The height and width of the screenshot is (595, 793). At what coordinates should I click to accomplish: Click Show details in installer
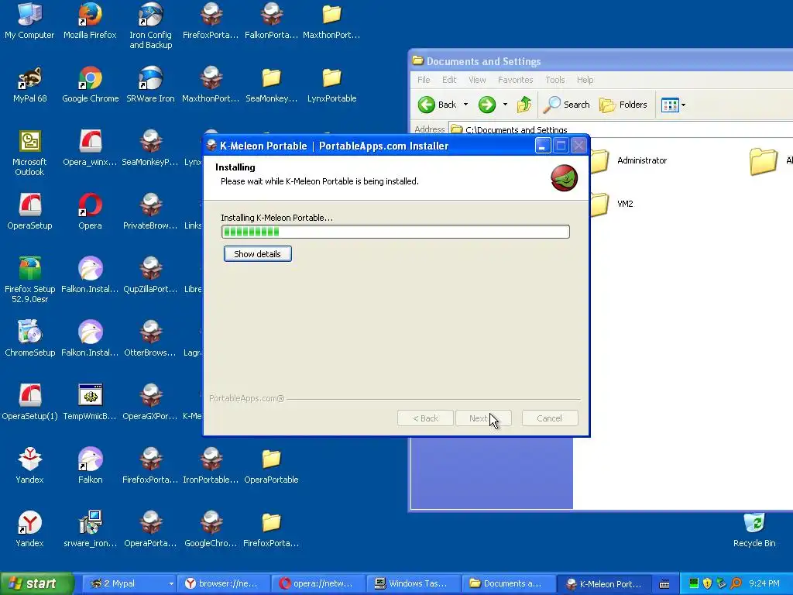[x=257, y=254]
